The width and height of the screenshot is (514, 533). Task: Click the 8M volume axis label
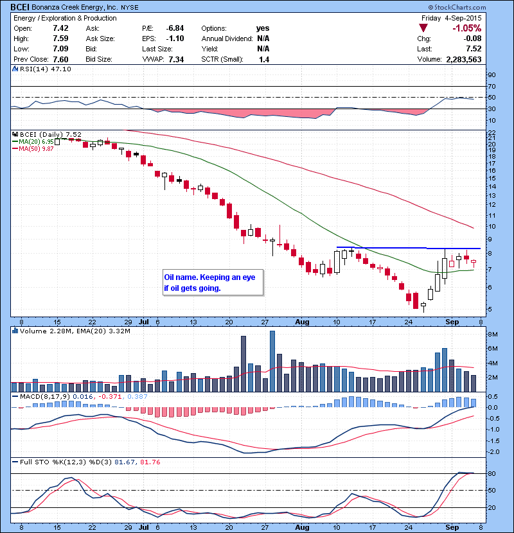click(493, 335)
